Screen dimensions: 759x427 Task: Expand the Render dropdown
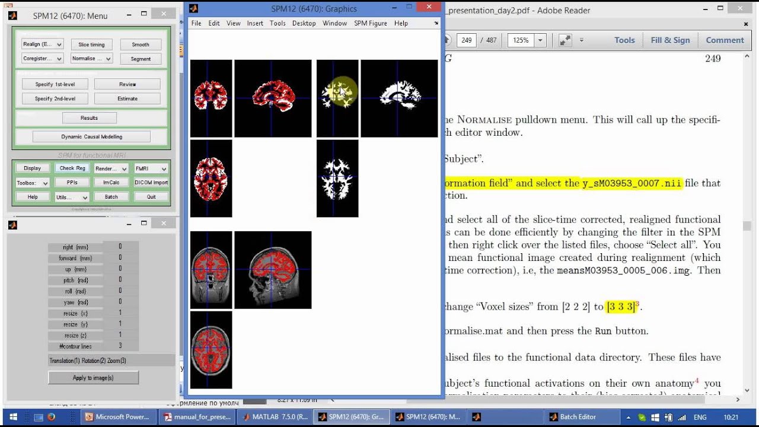[x=111, y=168]
